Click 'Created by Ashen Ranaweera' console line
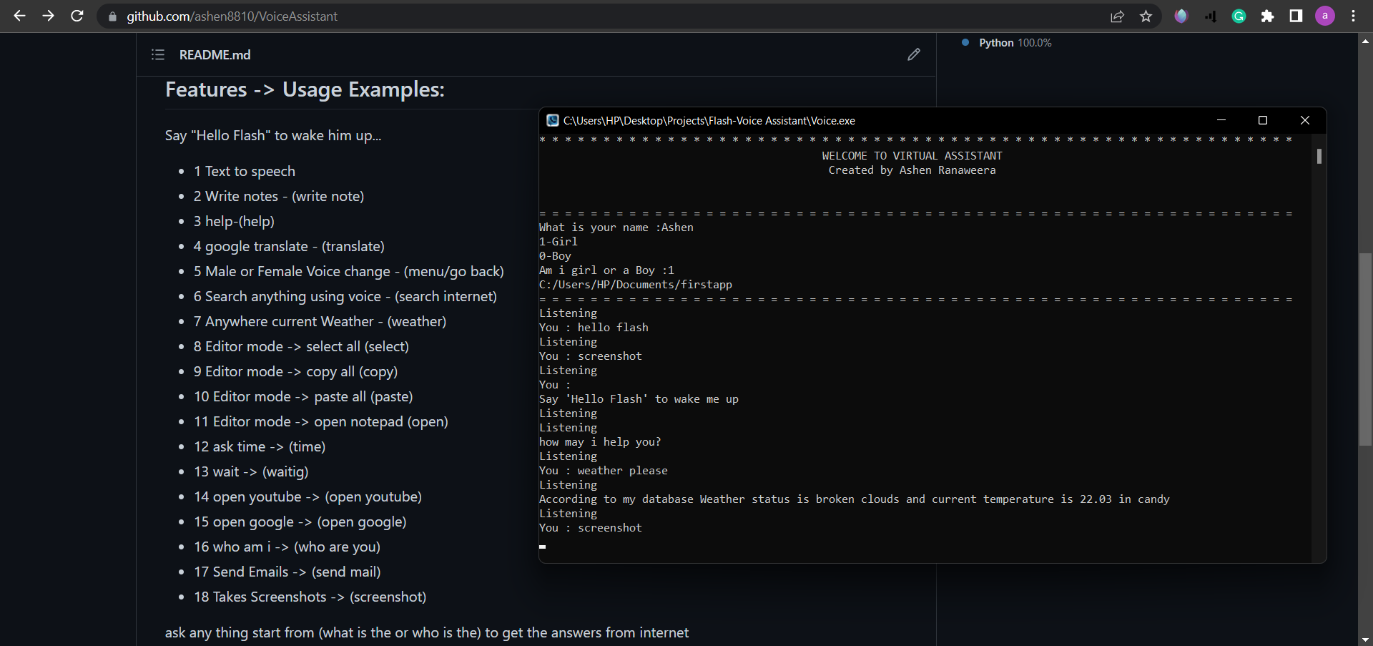 [912, 170]
